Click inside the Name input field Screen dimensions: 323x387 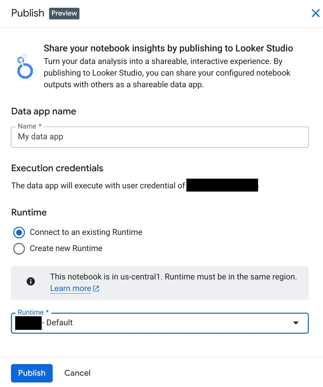(x=160, y=137)
